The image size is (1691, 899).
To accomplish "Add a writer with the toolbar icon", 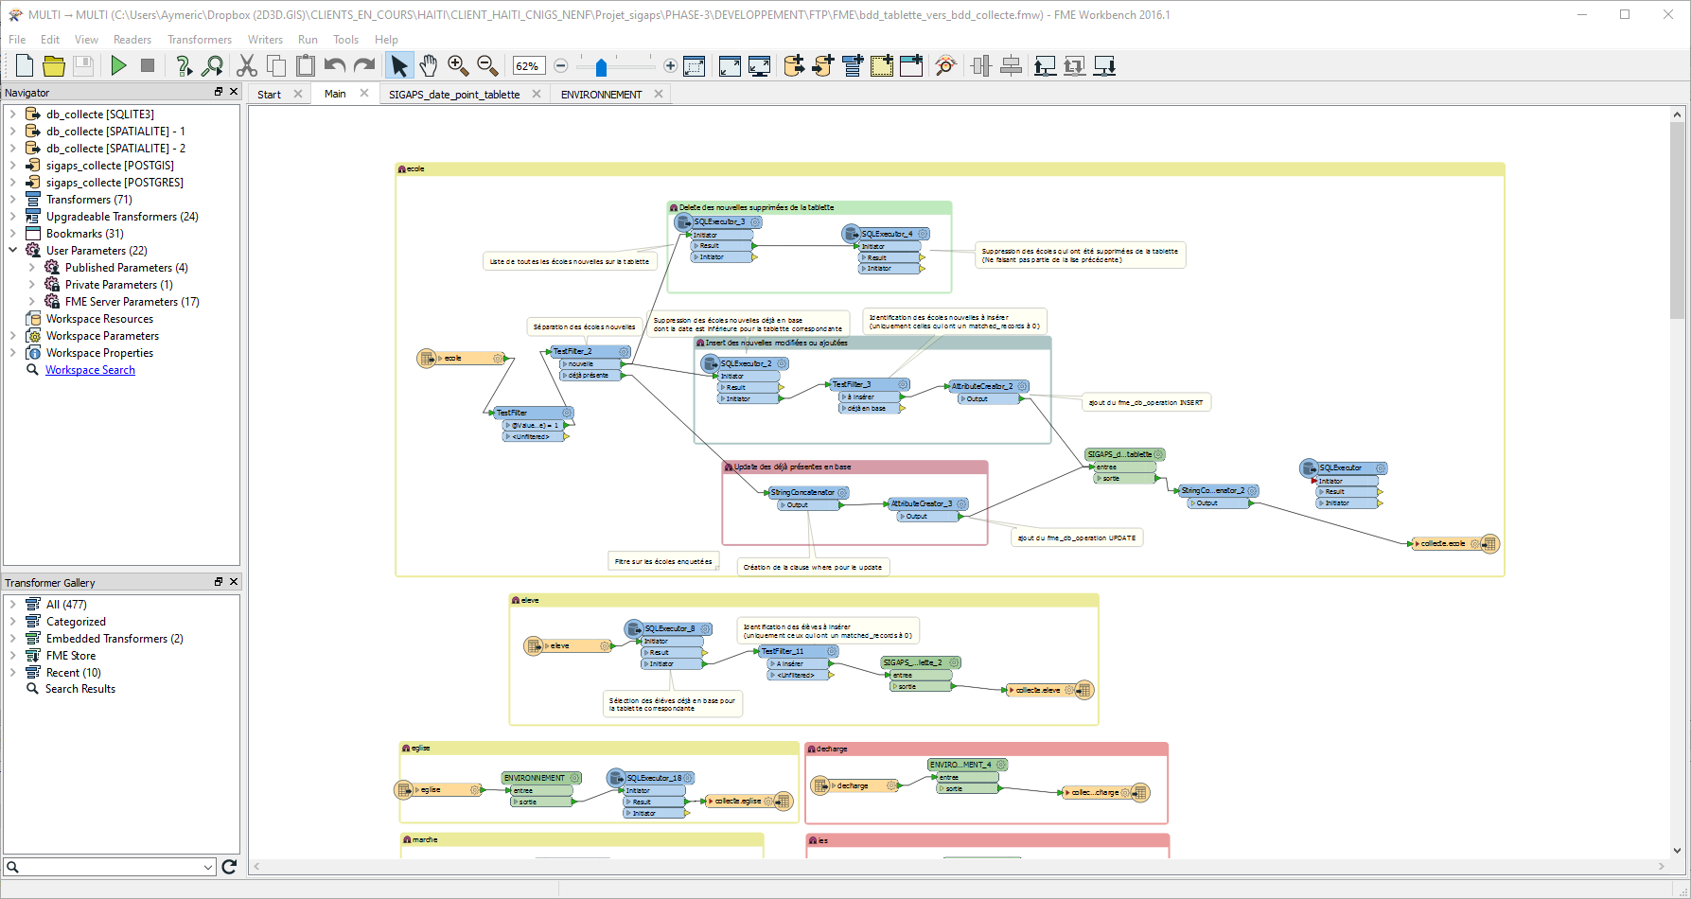I will coord(823,65).
